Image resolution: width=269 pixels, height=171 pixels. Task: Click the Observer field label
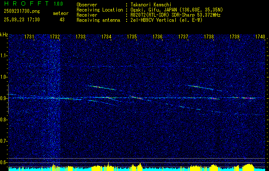(87, 5)
